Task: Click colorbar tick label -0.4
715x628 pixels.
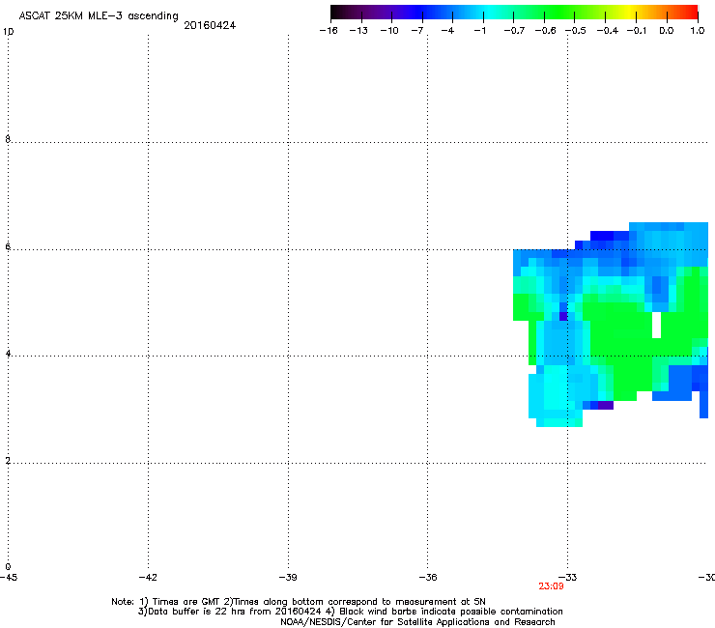Action: click(608, 31)
